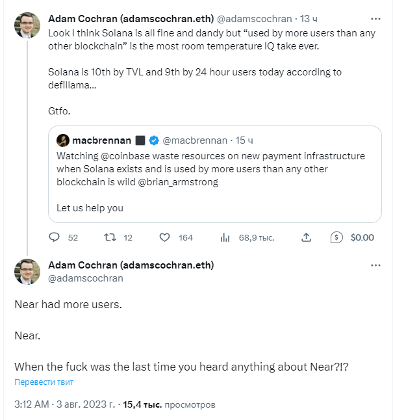The image size is (393, 420).
Task: Like the tweet with the heart icon
Action: [x=164, y=237]
